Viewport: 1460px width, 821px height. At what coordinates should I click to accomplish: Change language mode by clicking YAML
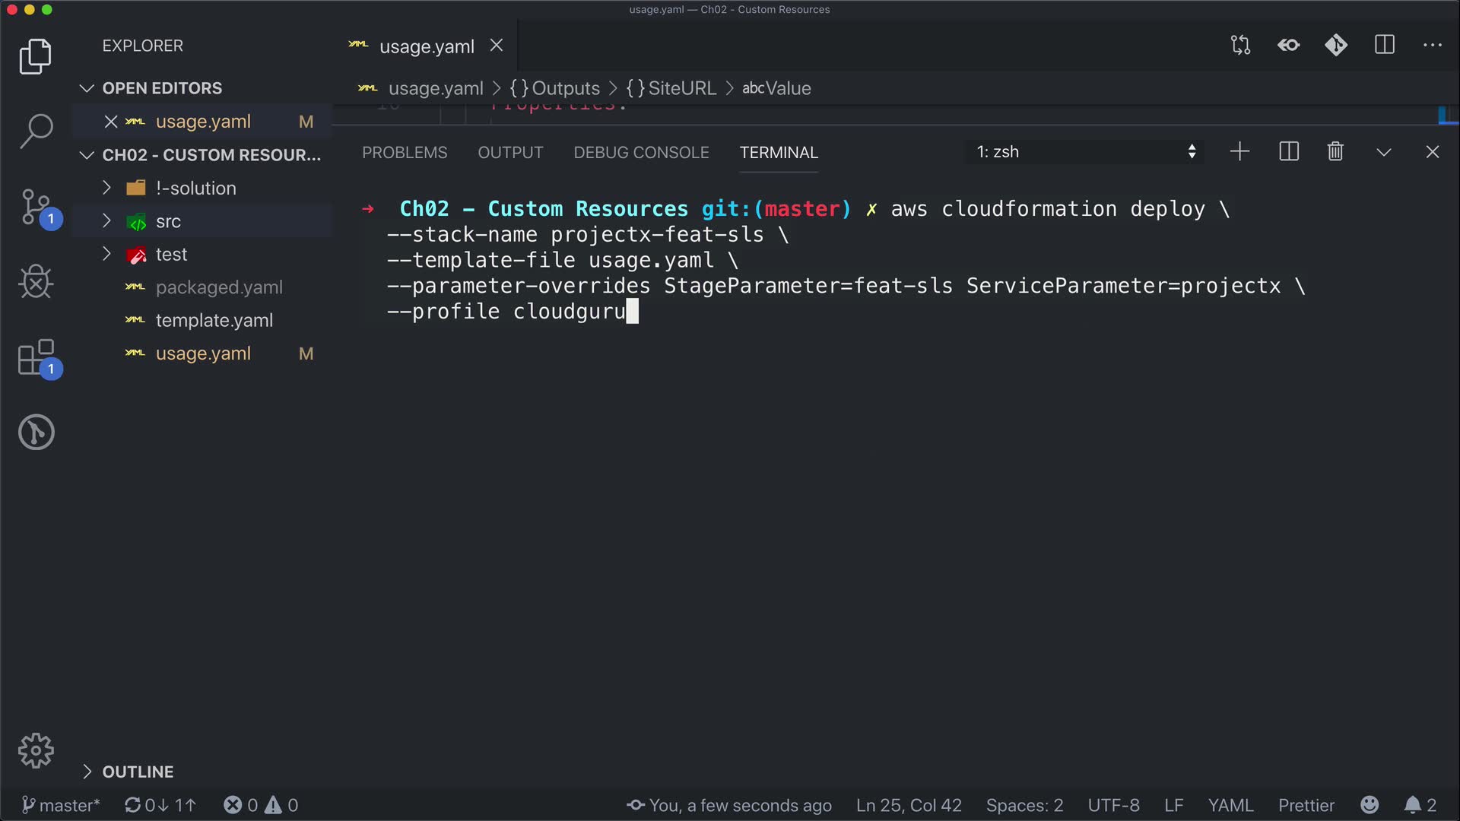[x=1230, y=805]
